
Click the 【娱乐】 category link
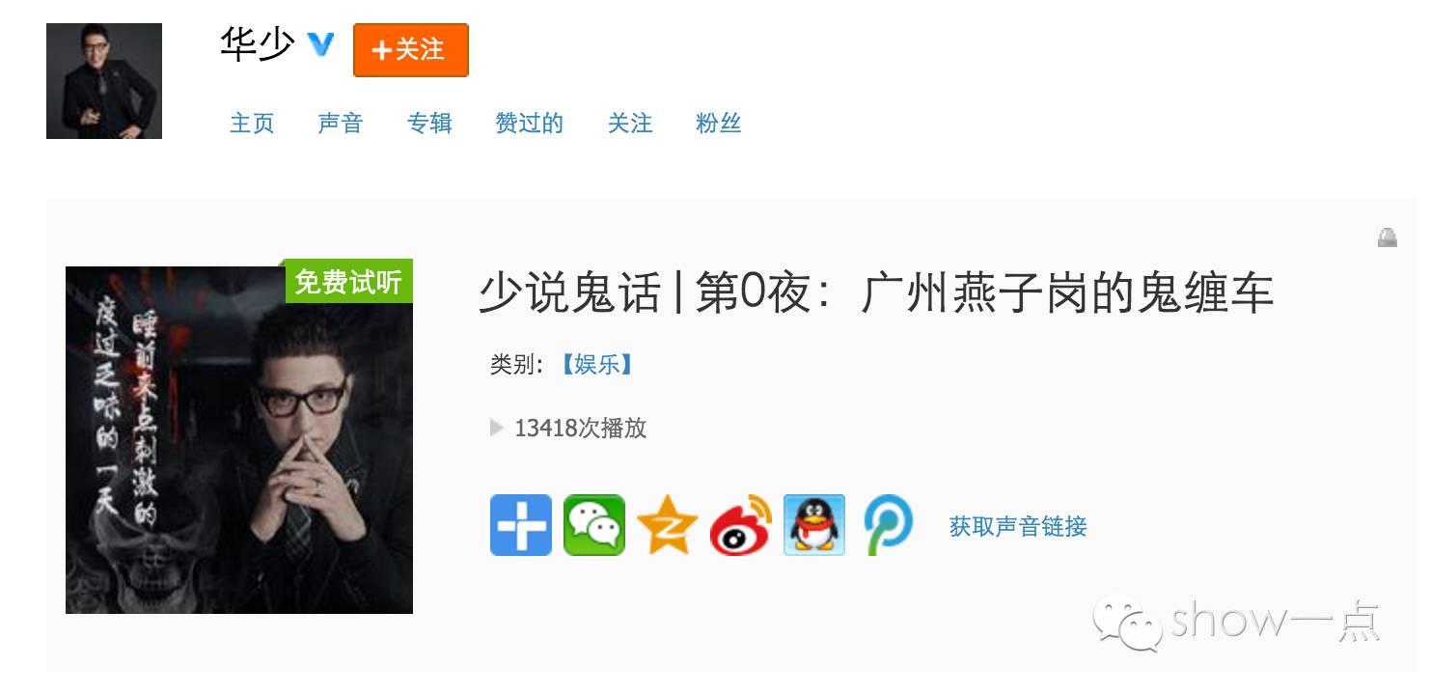click(597, 365)
